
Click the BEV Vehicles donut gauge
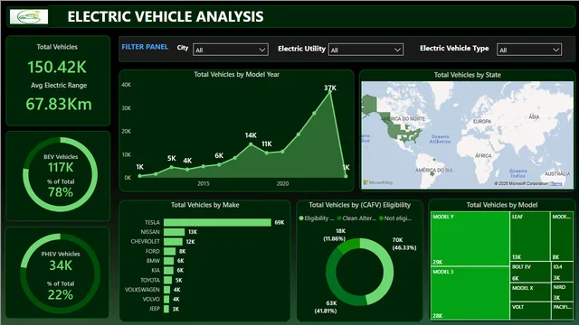click(61, 174)
